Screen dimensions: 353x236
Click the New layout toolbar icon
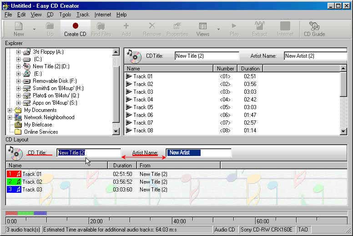pyautogui.click(x=19, y=29)
